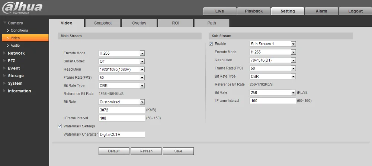372x166 pixels.
Task: Switch to the Snapshot tab
Action: [103, 23]
